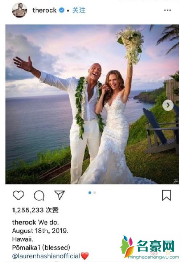Go to next photo with arrow
This screenshot has width=182, height=262.
[x=168, y=105]
